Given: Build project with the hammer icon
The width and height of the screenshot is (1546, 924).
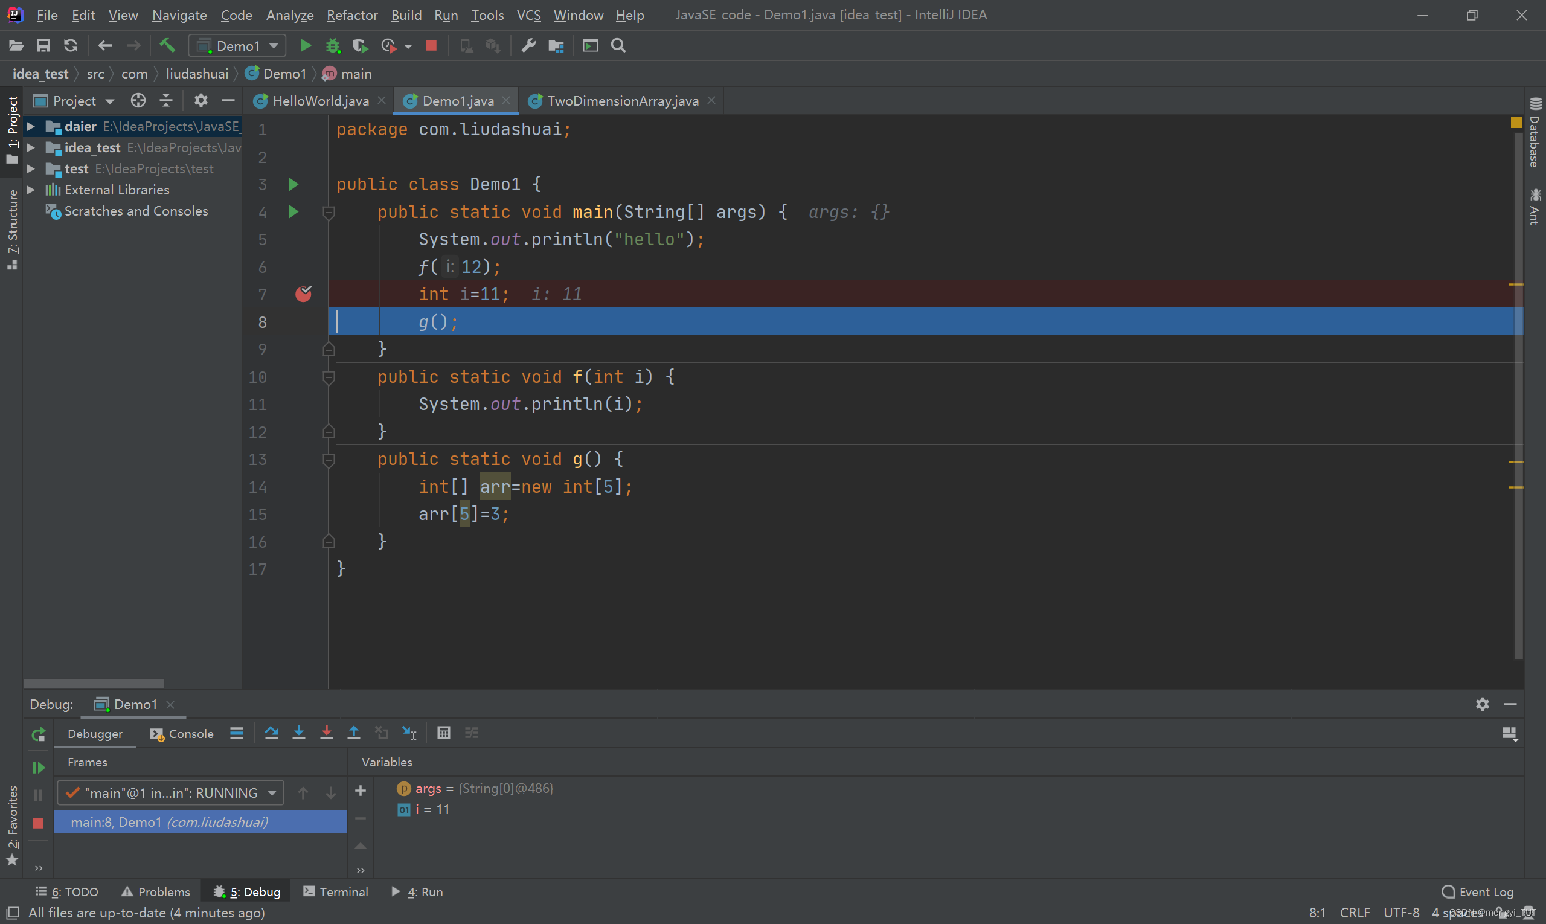Looking at the screenshot, I should [167, 45].
